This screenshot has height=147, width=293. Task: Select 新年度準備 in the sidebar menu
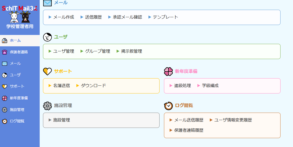[19, 98]
